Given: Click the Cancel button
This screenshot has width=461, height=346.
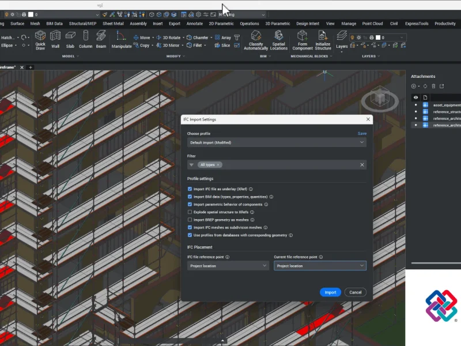Looking at the screenshot, I should [x=356, y=292].
